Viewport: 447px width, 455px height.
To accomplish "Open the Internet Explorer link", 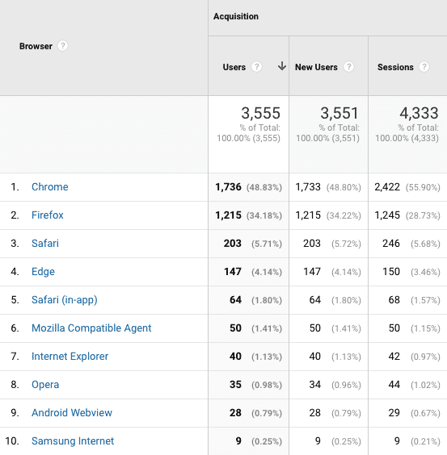I will coord(70,356).
